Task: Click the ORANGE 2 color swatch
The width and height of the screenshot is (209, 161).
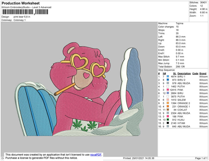Action: coord(168,103)
